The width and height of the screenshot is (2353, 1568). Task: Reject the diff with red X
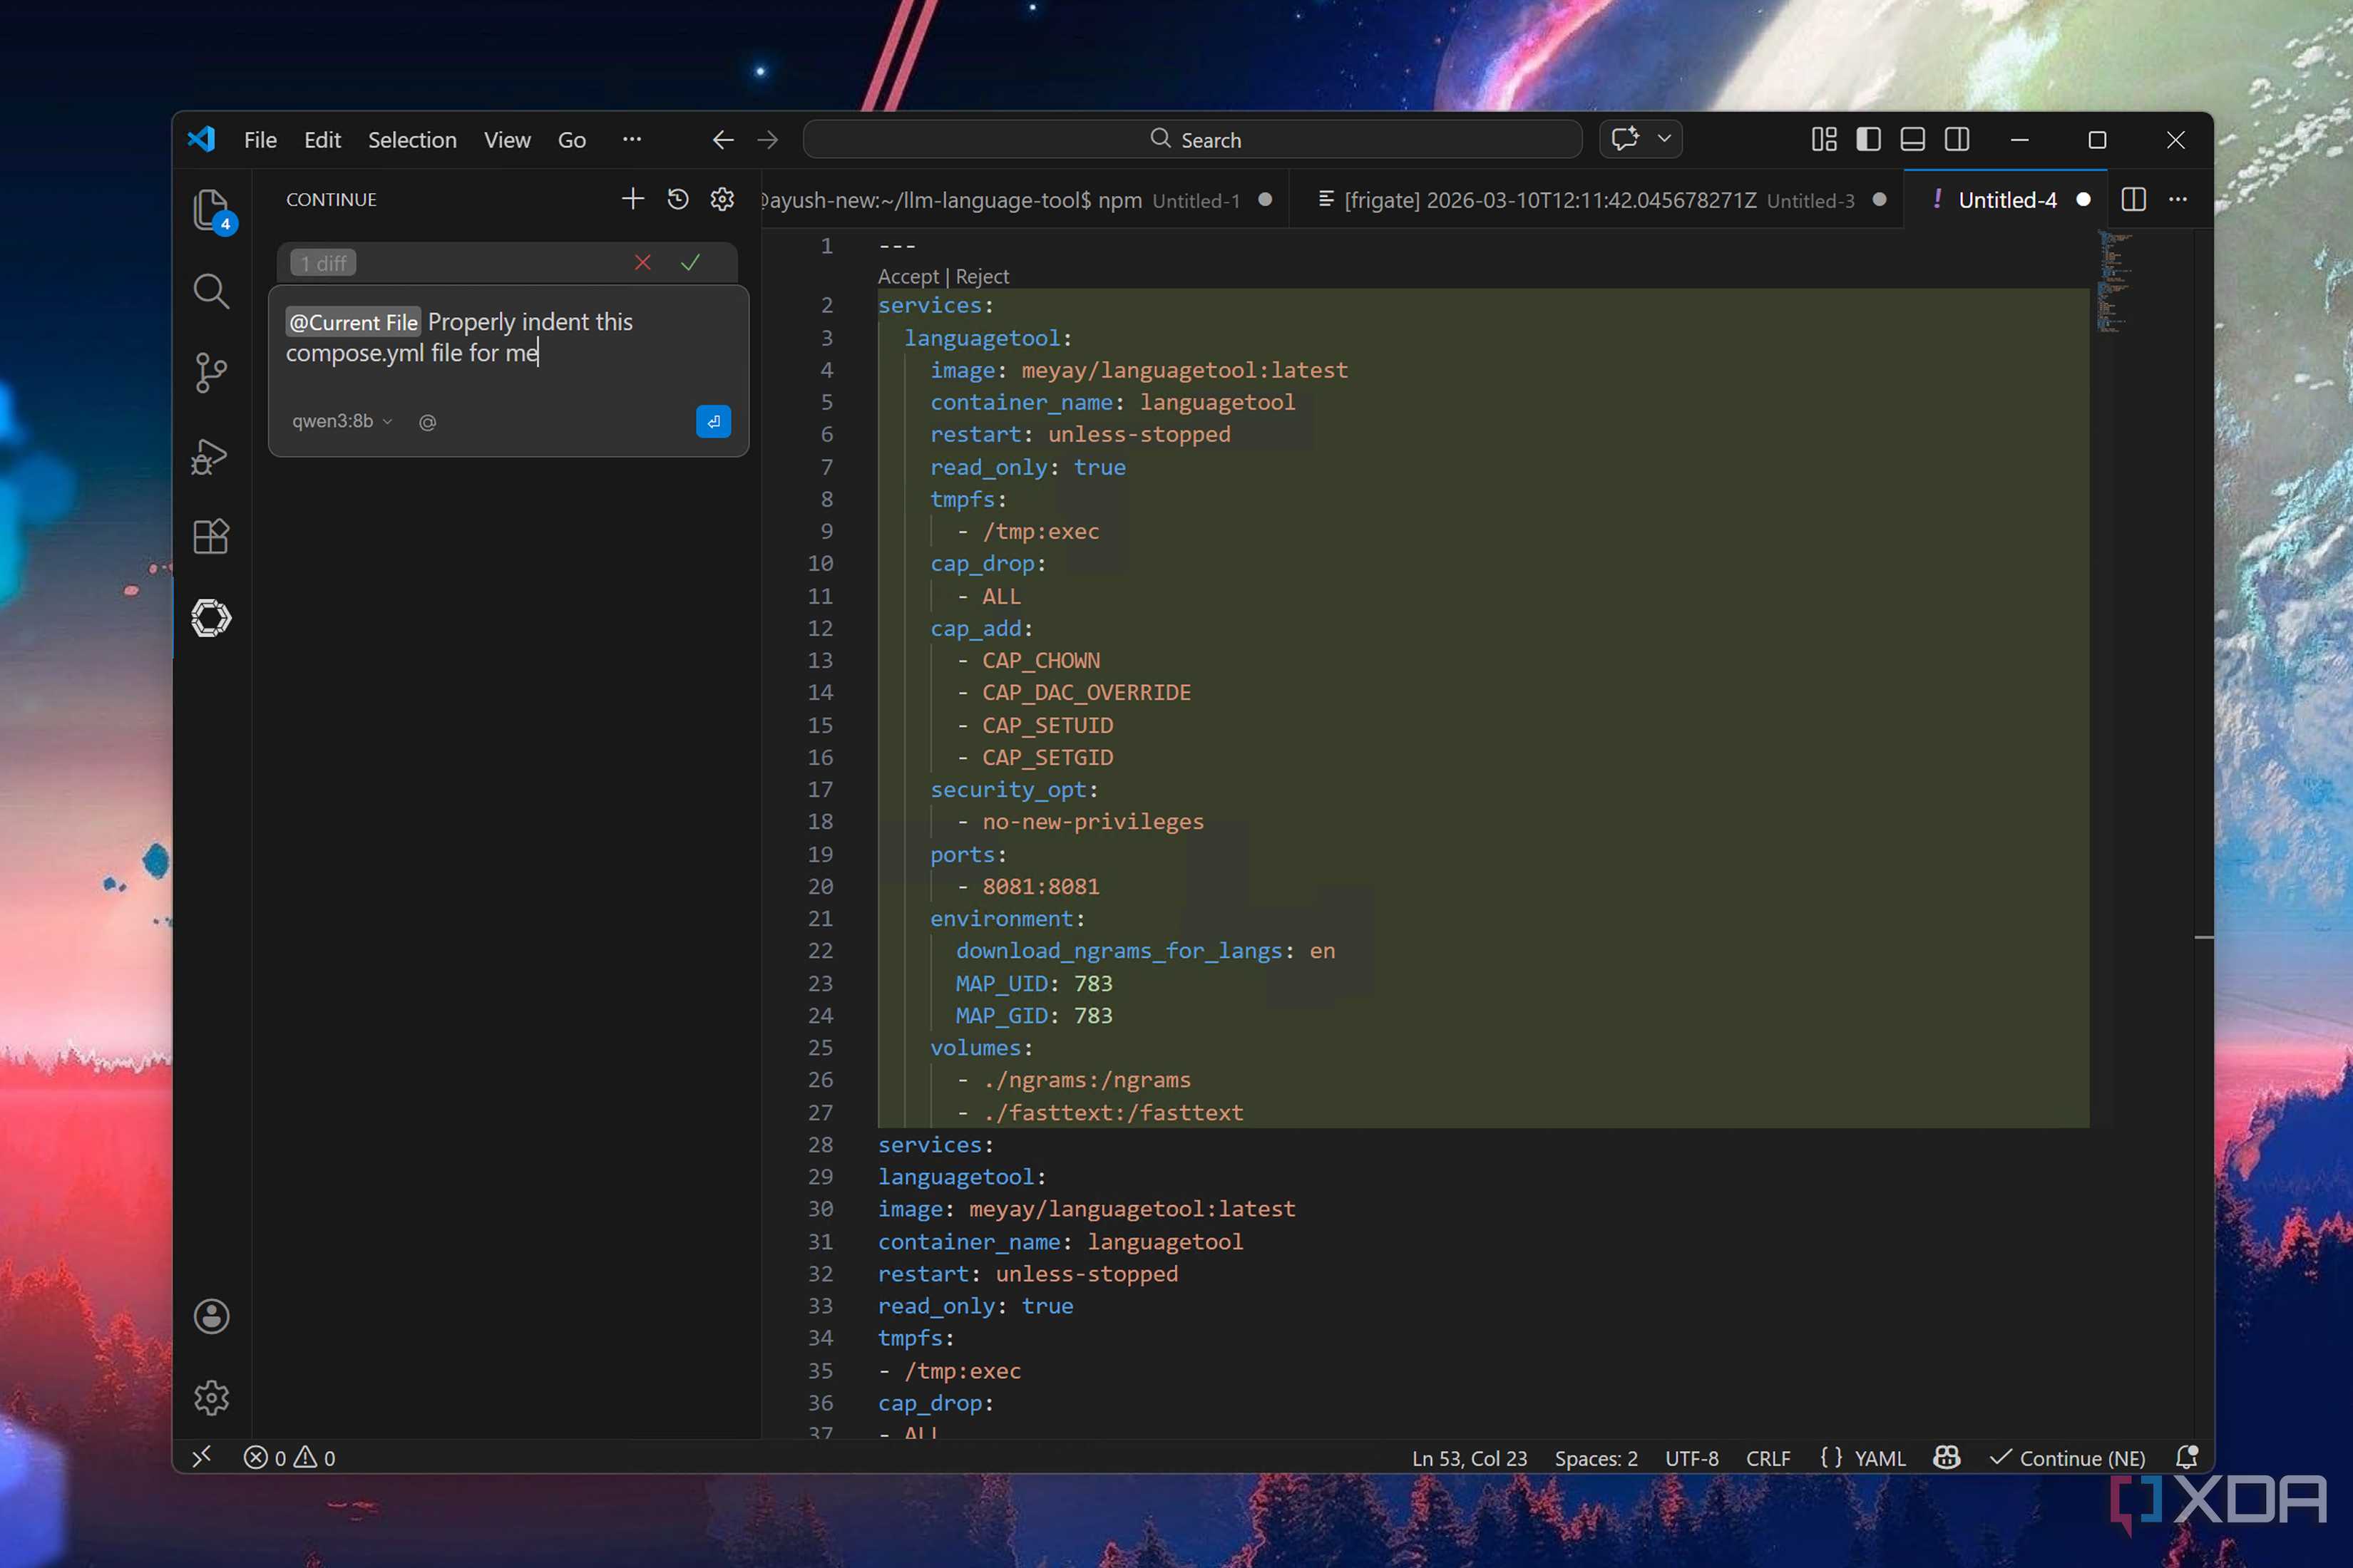pyautogui.click(x=642, y=263)
